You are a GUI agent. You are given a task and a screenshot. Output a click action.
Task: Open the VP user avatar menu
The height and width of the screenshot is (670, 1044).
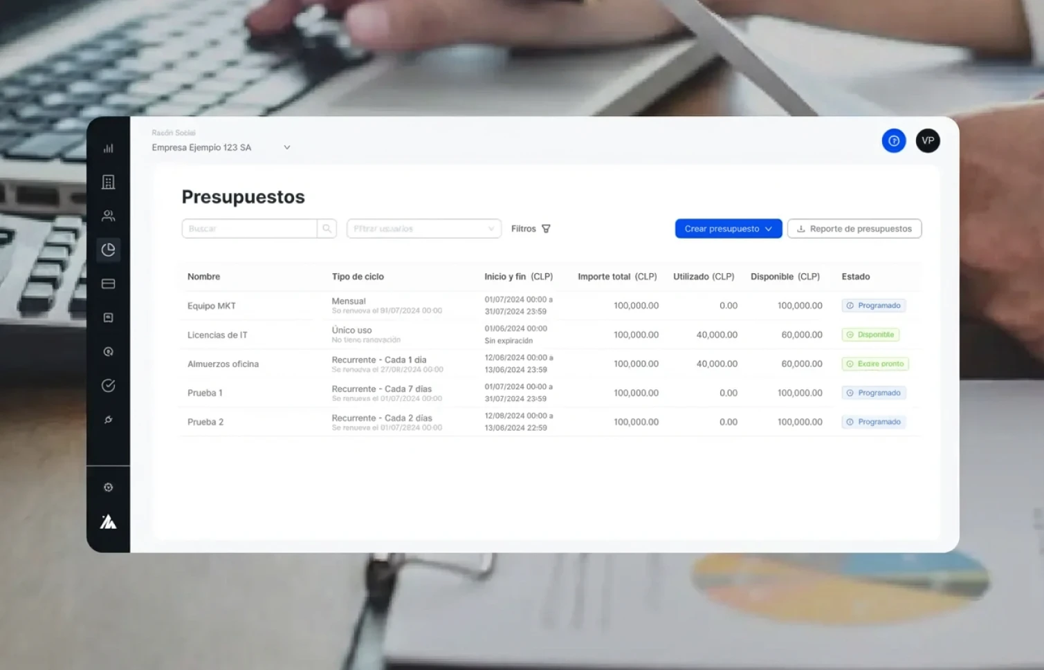coord(927,141)
